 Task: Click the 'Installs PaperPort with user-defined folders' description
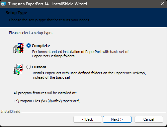point(89,75)
